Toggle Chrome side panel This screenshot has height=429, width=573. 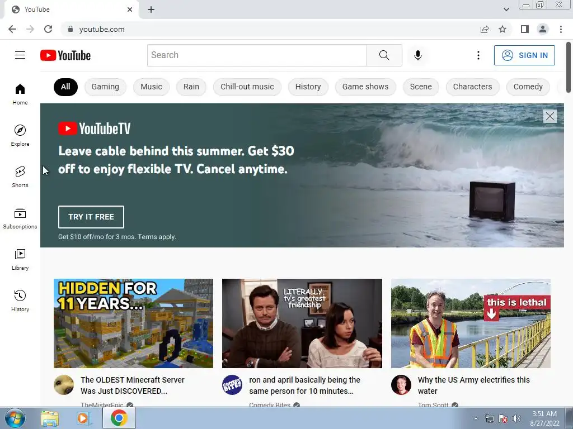pos(525,29)
